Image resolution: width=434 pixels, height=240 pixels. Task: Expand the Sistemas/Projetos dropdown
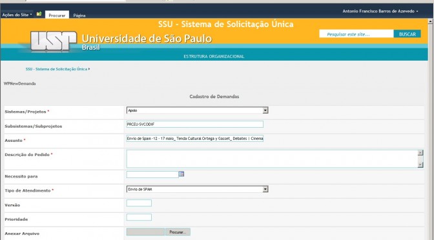(x=265, y=110)
